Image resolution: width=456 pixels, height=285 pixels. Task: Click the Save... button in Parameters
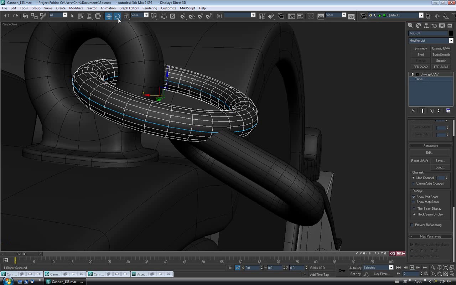coord(440,161)
